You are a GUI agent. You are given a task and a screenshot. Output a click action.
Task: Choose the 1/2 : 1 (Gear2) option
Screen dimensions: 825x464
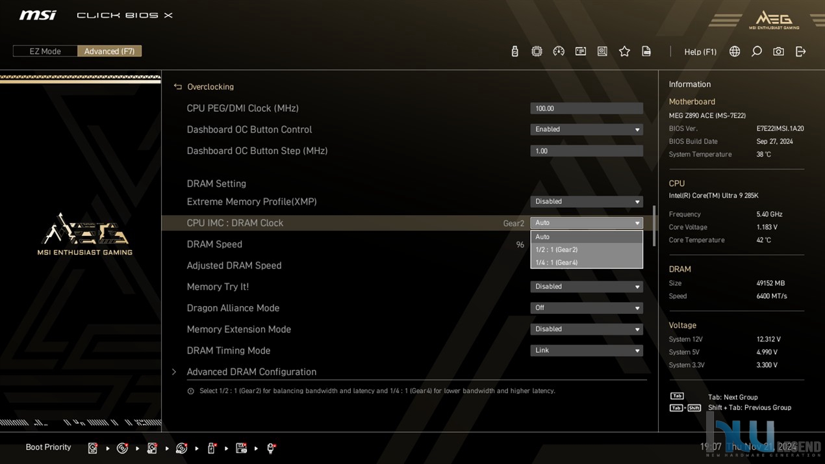click(587, 250)
